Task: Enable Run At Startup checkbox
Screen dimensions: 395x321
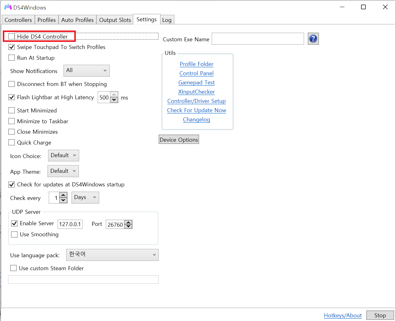Action: 11,58
